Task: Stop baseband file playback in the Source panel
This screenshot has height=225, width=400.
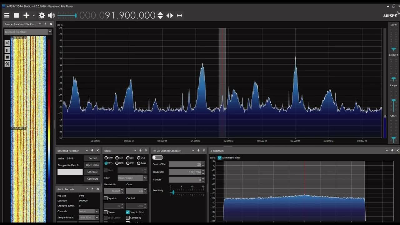Action: tap(7, 57)
